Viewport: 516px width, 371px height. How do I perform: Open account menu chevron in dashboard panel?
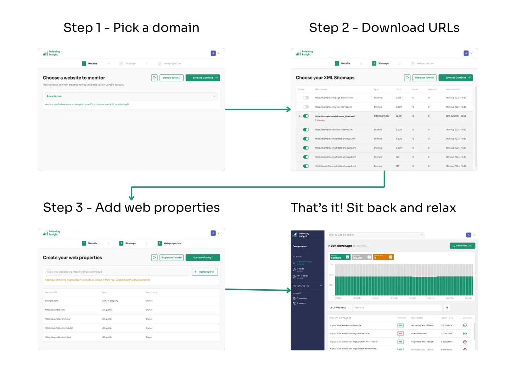coord(474,235)
